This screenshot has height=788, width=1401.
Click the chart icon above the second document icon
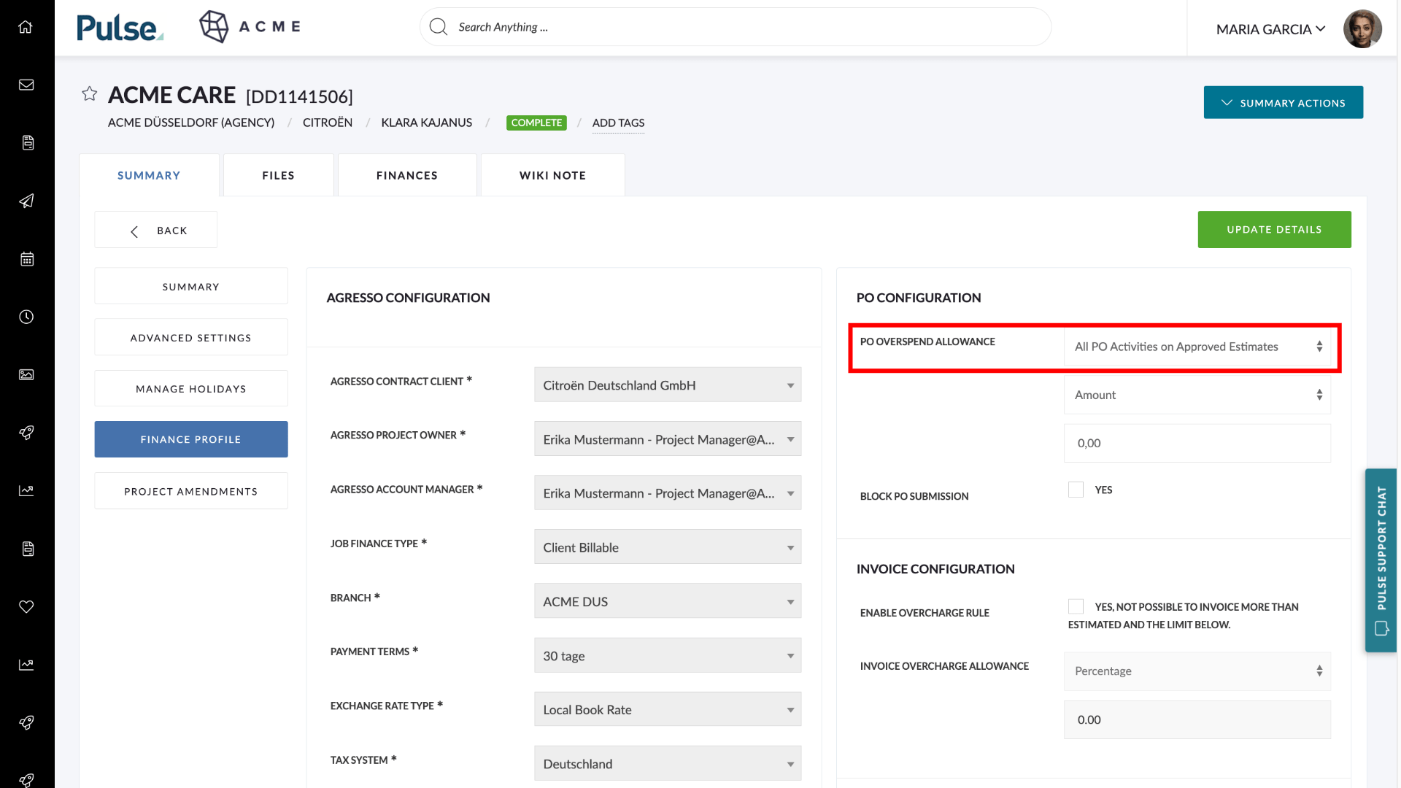pyautogui.click(x=26, y=490)
